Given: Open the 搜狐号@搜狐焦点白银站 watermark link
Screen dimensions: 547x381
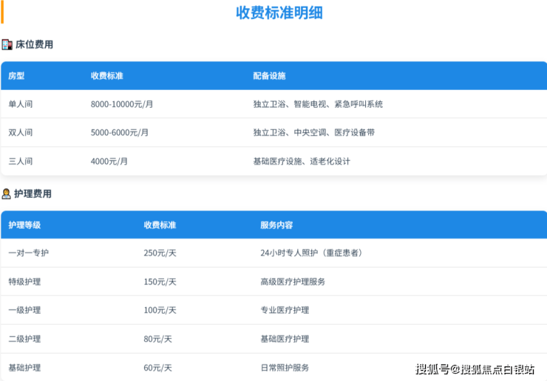Looking at the screenshot, I should 475,369.
